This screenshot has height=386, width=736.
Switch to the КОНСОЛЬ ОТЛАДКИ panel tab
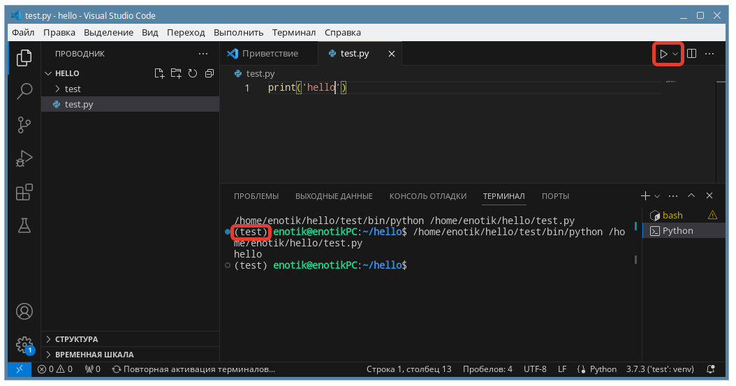[427, 196]
